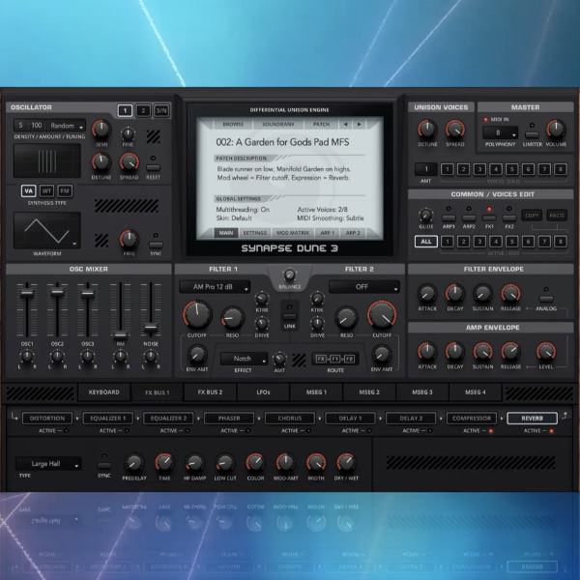Open the LFOs tab
The width and height of the screenshot is (580, 580).
click(263, 392)
